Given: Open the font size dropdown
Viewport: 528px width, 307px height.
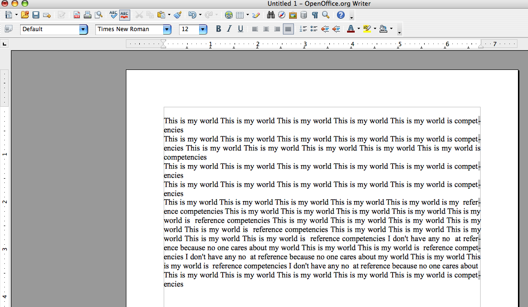Looking at the screenshot, I should (202, 30).
